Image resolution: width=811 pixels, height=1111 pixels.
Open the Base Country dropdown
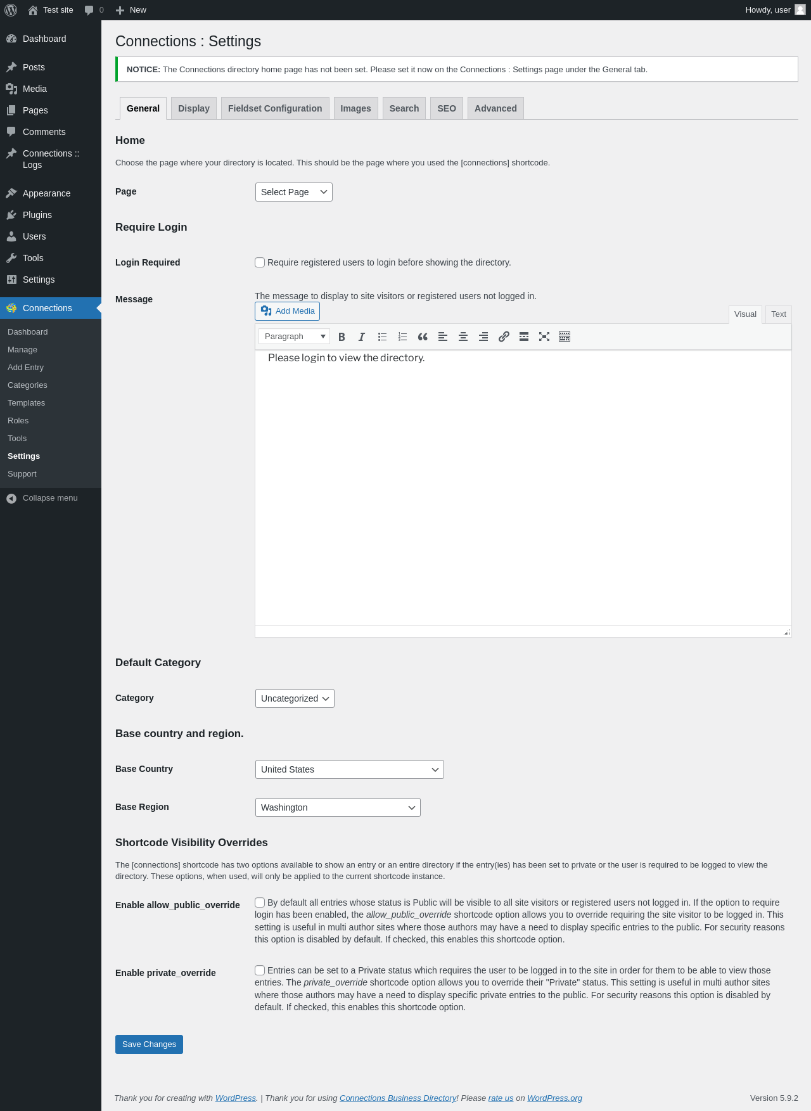coord(350,769)
